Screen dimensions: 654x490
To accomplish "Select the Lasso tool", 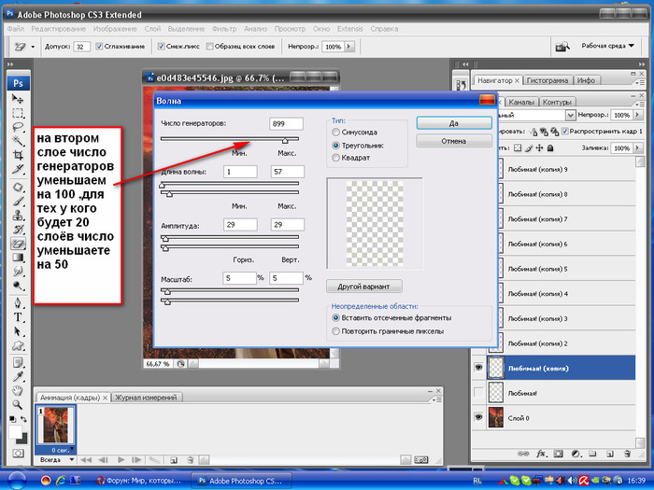I will click(18, 127).
